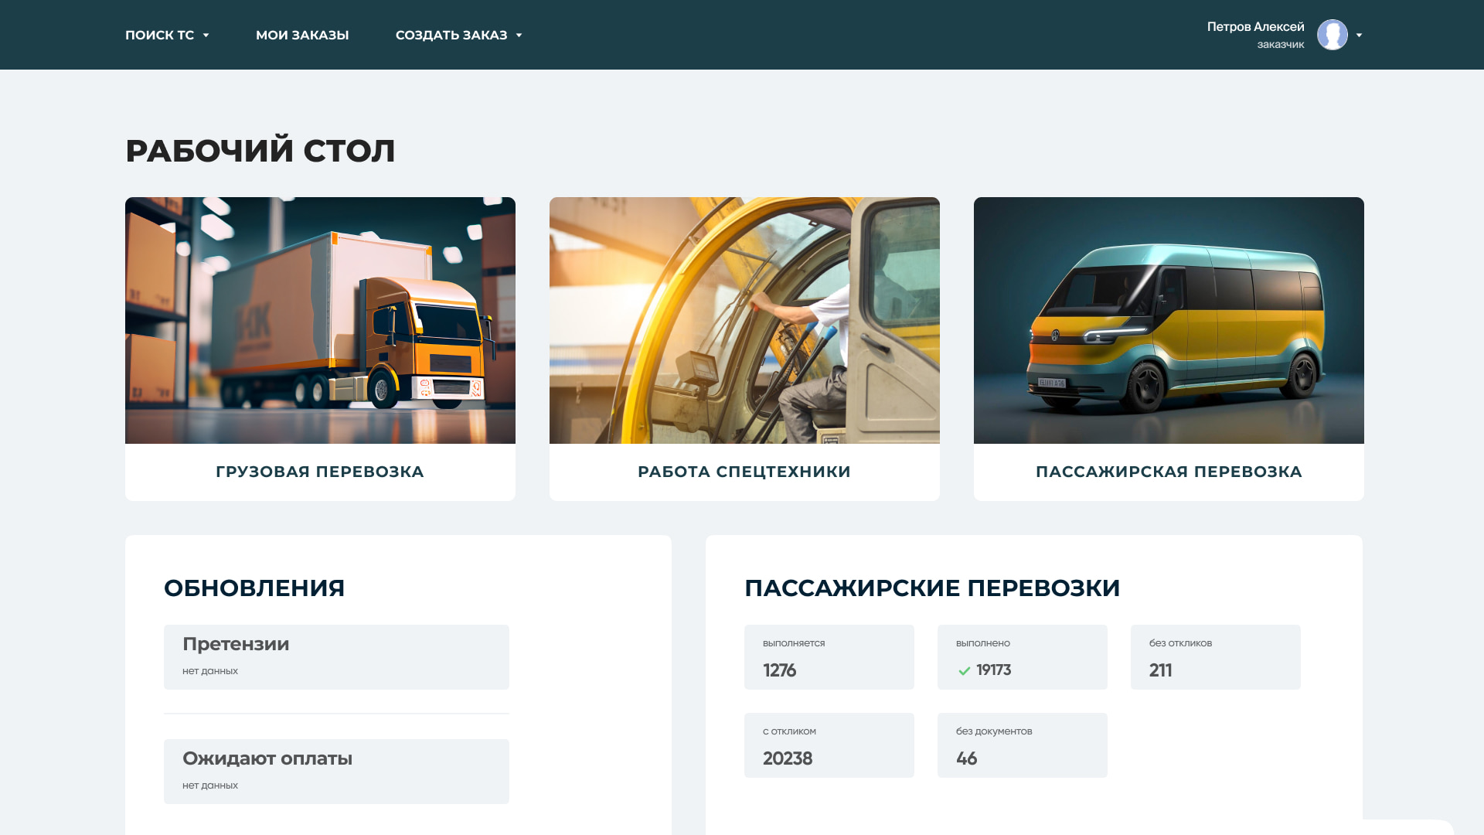Open the без откликов 211 stat tile
1484x835 pixels.
pos(1216,657)
